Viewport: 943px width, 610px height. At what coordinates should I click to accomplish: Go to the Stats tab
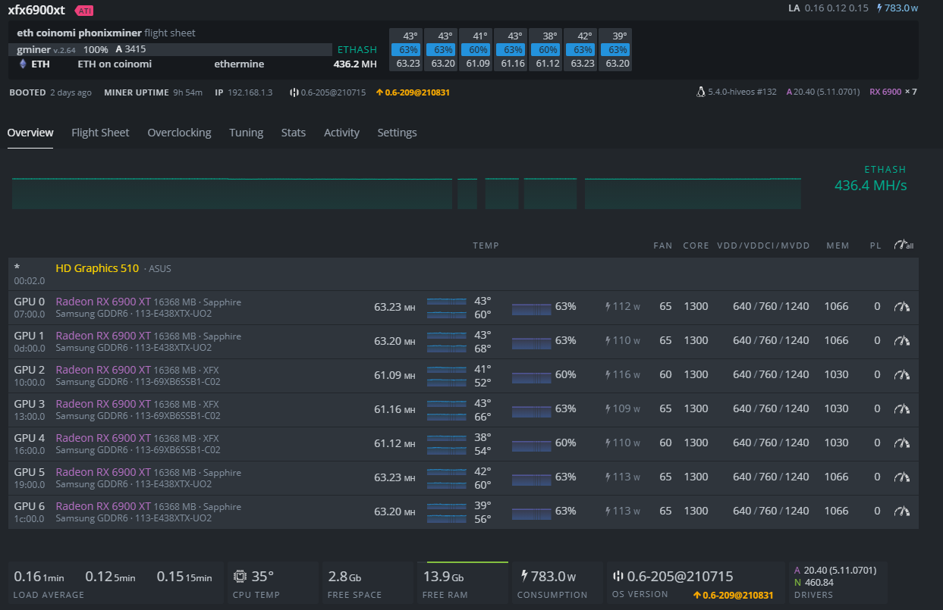tap(293, 133)
